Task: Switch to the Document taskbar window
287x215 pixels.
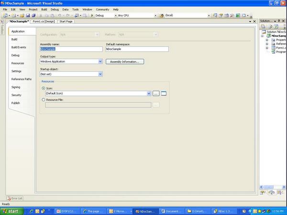Action: (x=172, y=211)
